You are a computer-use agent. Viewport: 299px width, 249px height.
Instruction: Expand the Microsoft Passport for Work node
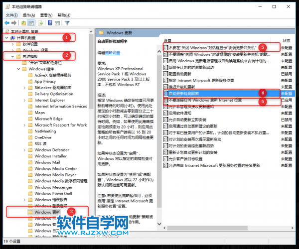point(24,125)
